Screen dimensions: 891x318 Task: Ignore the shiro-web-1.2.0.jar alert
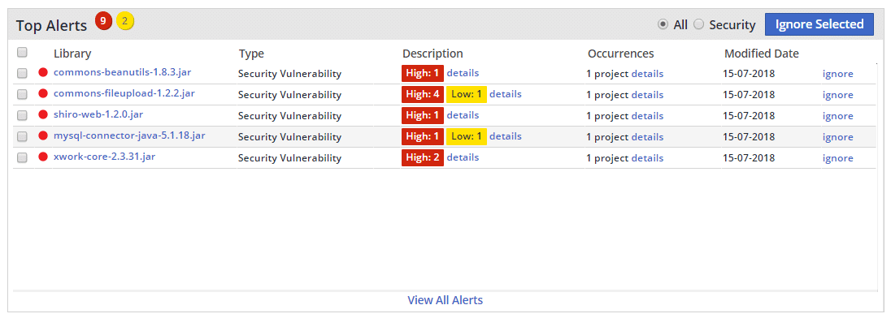(837, 116)
